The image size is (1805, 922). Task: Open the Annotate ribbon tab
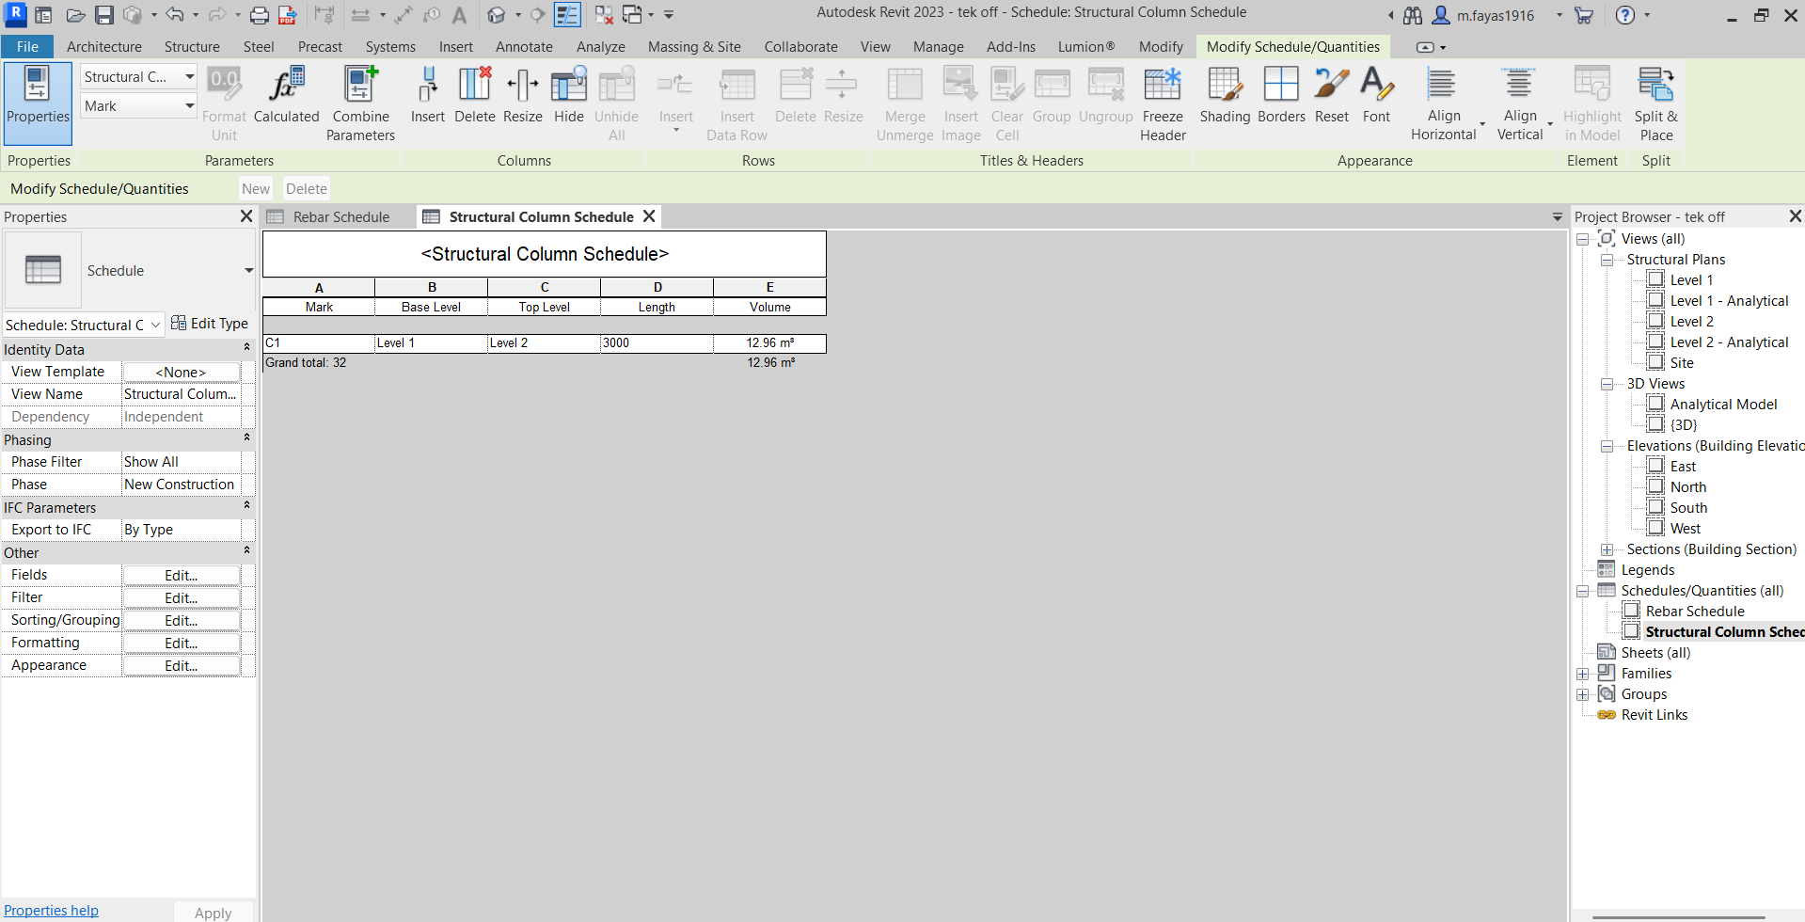click(x=524, y=46)
